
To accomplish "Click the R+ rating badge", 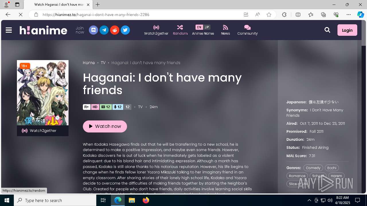I will click(x=87, y=107).
